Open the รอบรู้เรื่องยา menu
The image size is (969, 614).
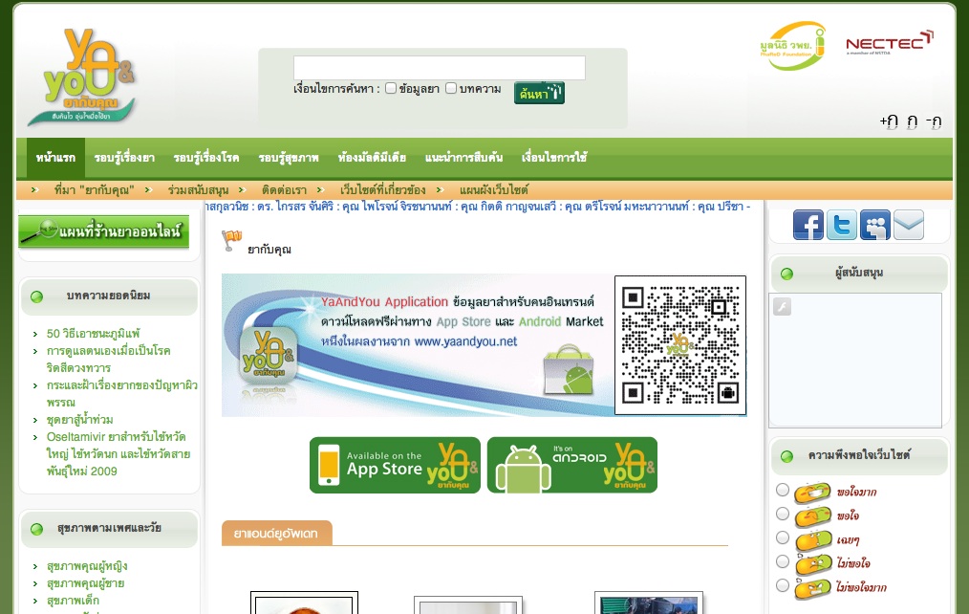click(124, 158)
